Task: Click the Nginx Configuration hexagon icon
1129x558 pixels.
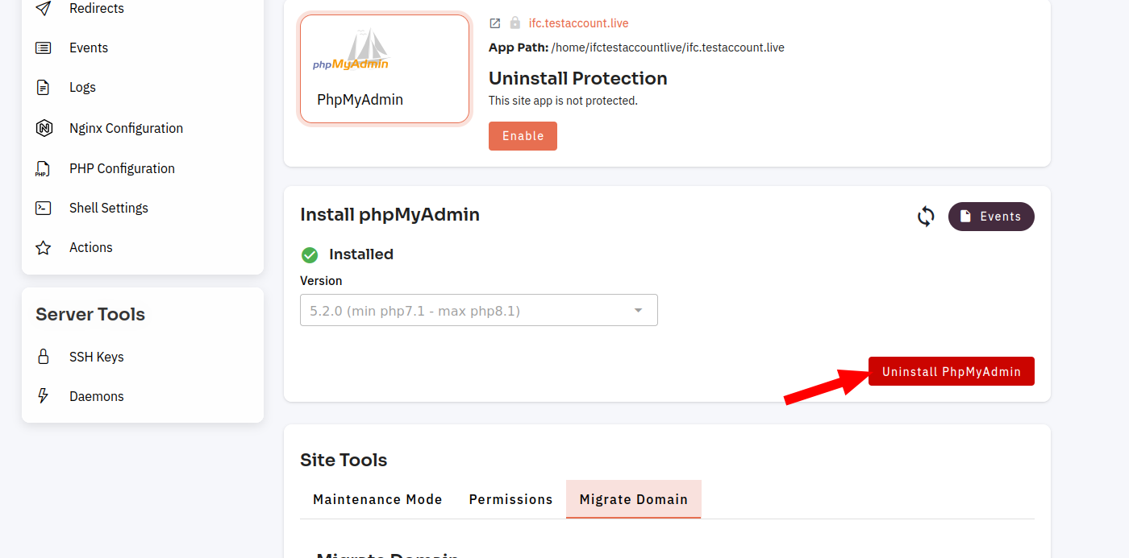Action: point(44,128)
